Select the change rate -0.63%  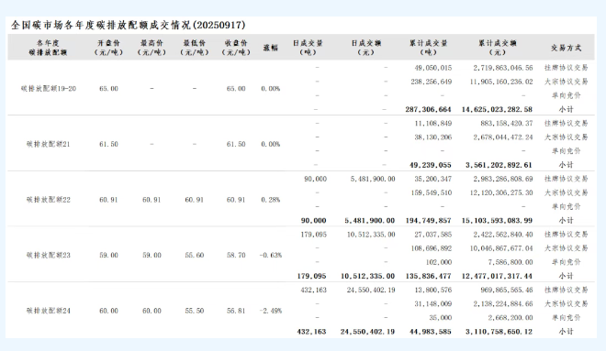271,256
